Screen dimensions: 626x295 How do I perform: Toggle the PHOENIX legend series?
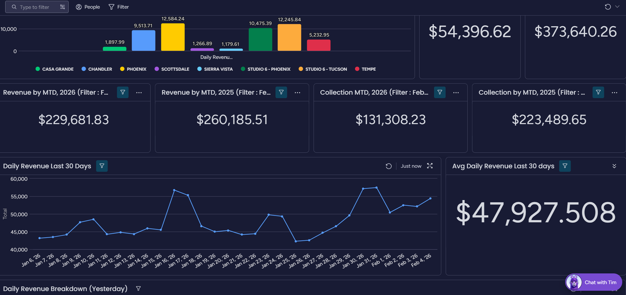pyautogui.click(x=133, y=69)
